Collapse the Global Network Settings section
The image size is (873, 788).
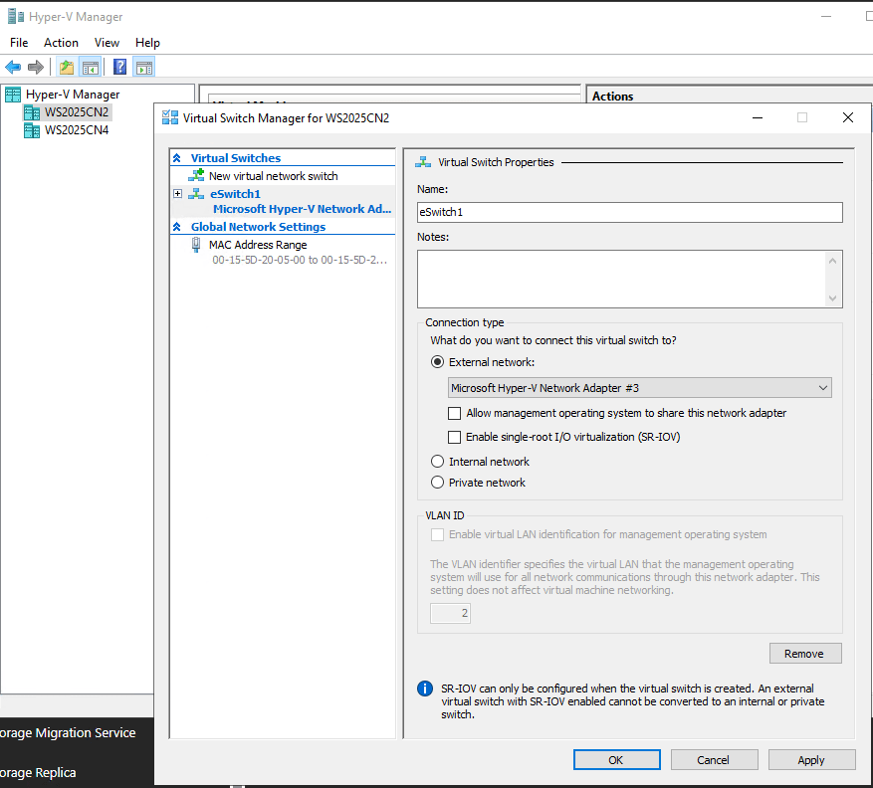[x=177, y=226]
